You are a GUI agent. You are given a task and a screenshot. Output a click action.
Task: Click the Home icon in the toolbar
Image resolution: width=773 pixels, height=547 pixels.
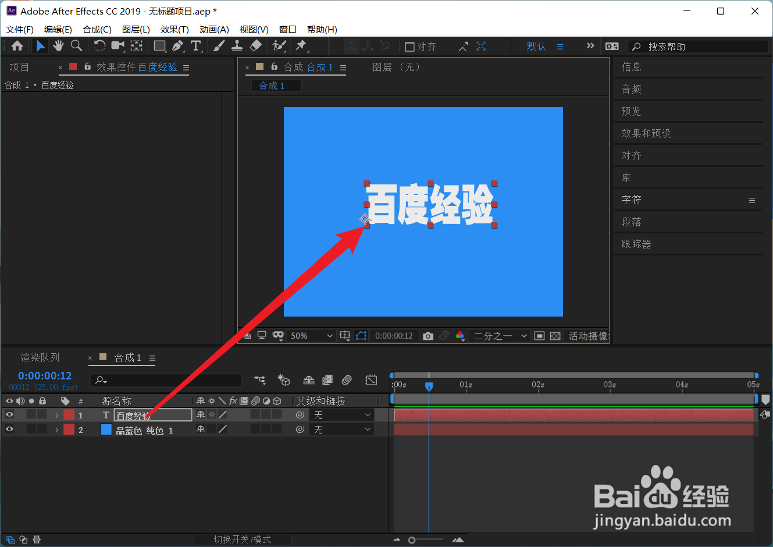click(x=17, y=46)
